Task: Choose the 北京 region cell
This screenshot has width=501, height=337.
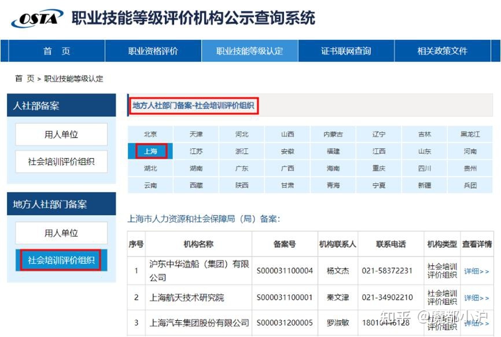Action: [150, 134]
